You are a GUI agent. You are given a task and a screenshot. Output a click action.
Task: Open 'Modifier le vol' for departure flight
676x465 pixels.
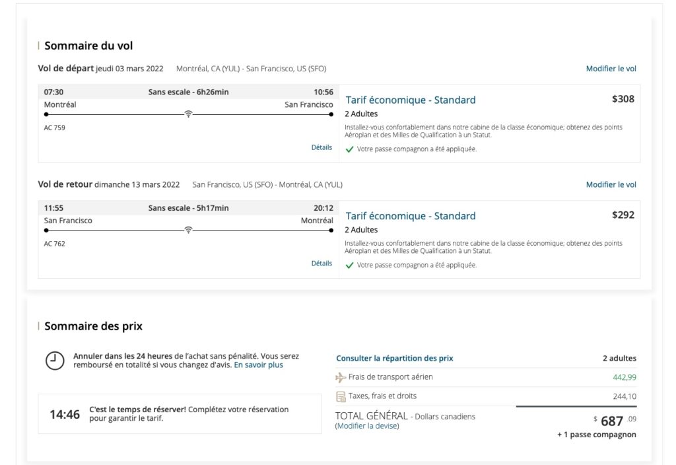pos(611,69)
